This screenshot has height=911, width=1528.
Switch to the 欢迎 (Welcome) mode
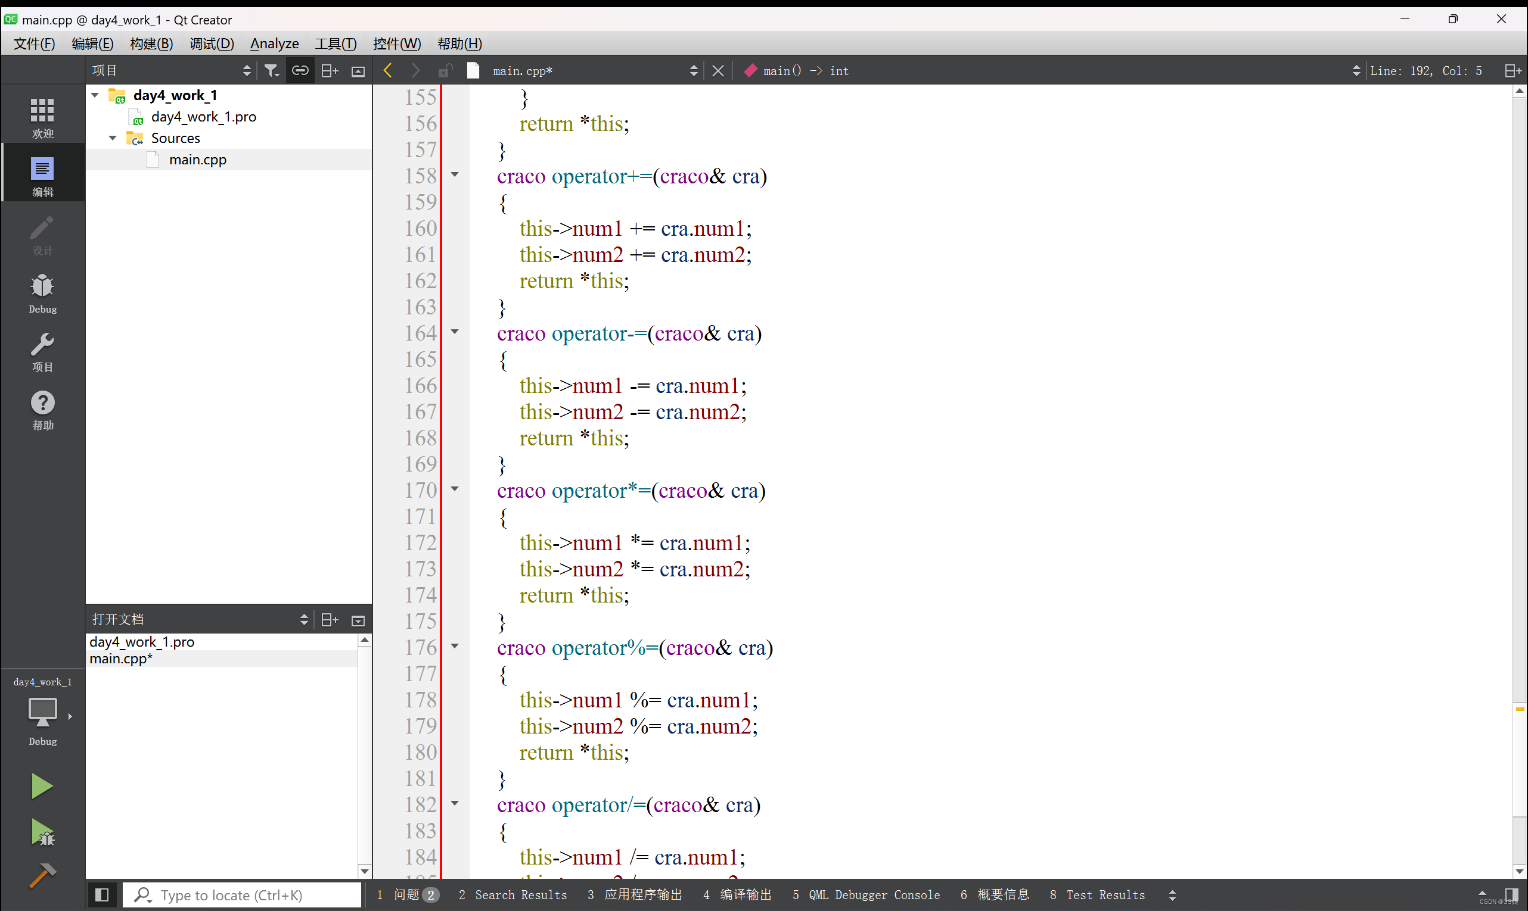[42, 114]
